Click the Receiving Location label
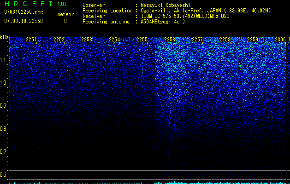The height and width of the screenshot is (184, 290). tap(107, 11)
